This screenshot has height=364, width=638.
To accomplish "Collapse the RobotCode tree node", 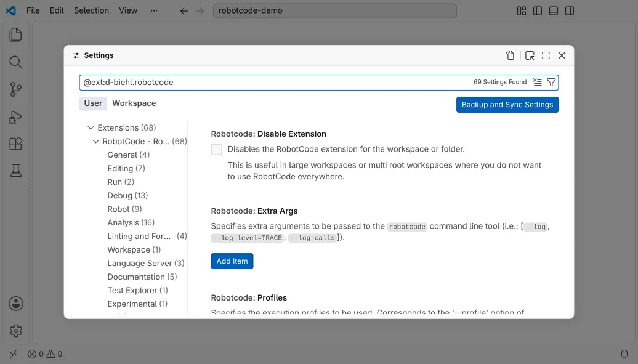I will pos(95,141).
